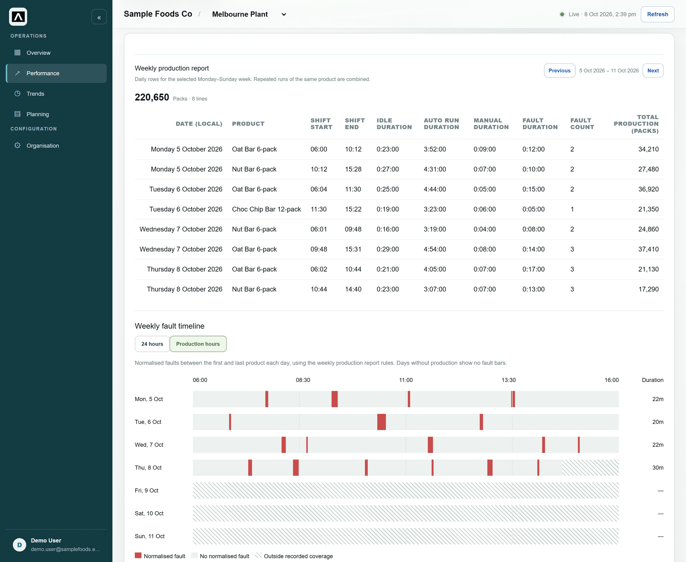This screenshot has height=562, width=686.
Task: Click the Sample Foods Co breadcrumb
Action: click(x=158, y=14)
